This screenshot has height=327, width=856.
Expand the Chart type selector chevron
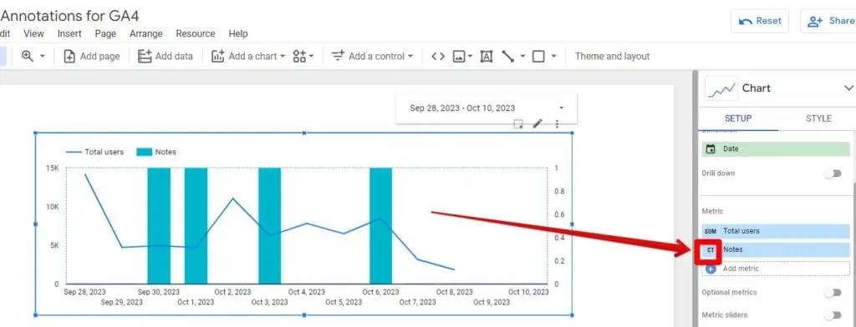(x=848, y=88)
